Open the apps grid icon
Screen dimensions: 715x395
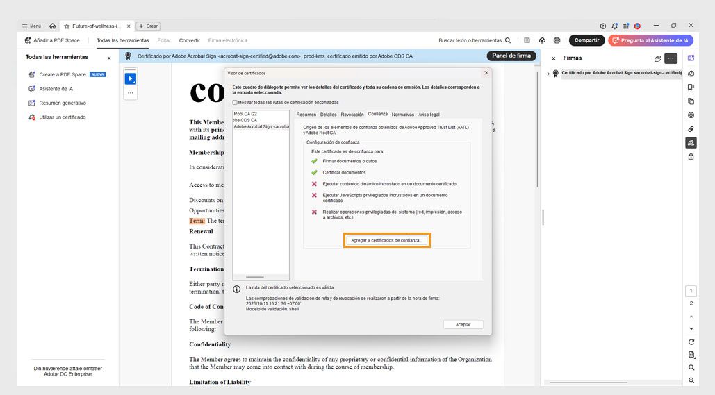pos(625,26)
